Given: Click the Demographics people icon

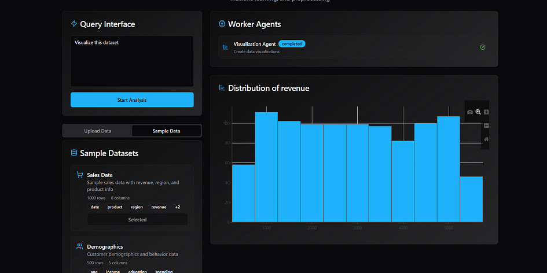Looking at the screenshot, I should pos(79,246).
